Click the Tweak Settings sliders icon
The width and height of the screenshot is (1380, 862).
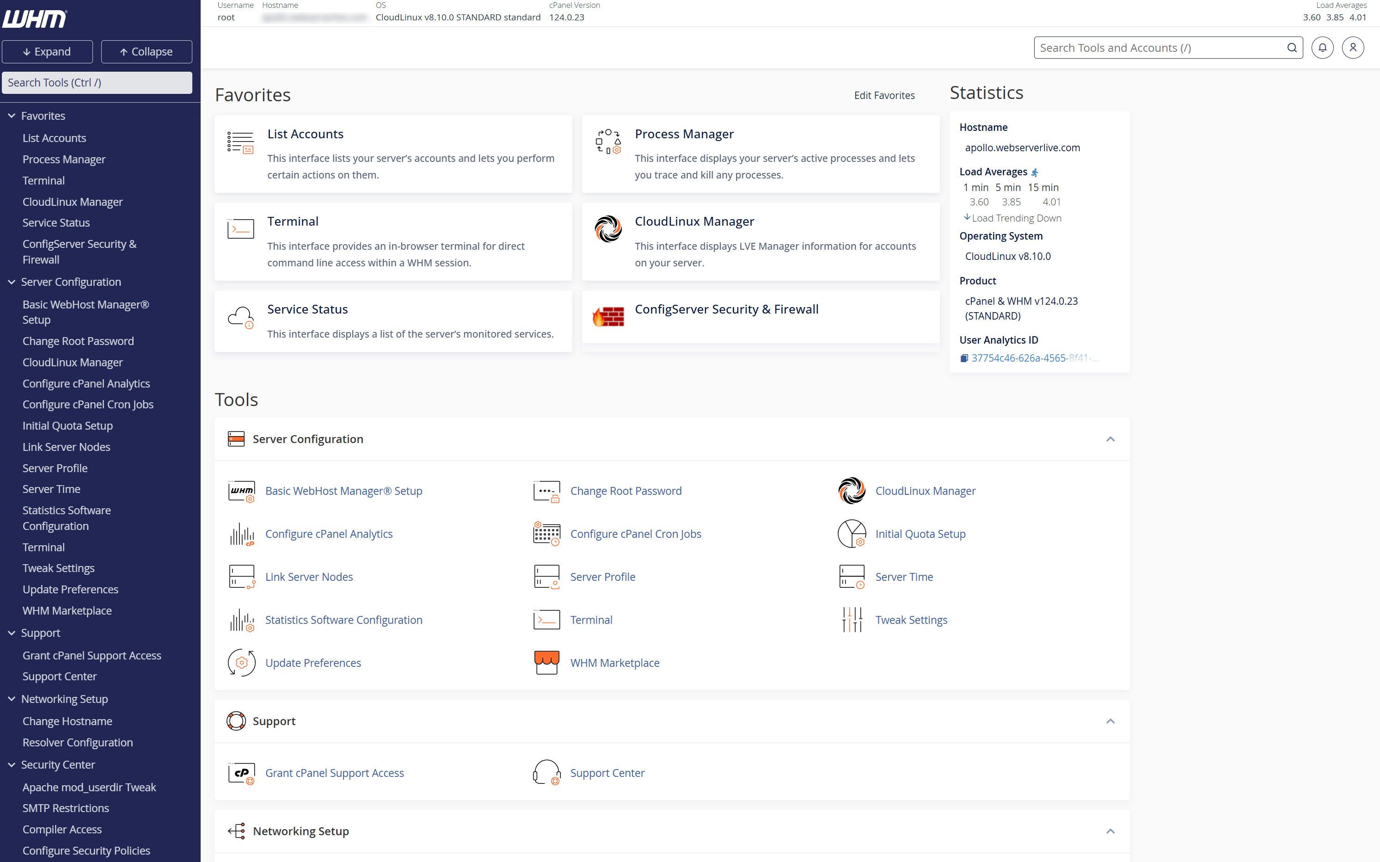(x=852, y=620)
